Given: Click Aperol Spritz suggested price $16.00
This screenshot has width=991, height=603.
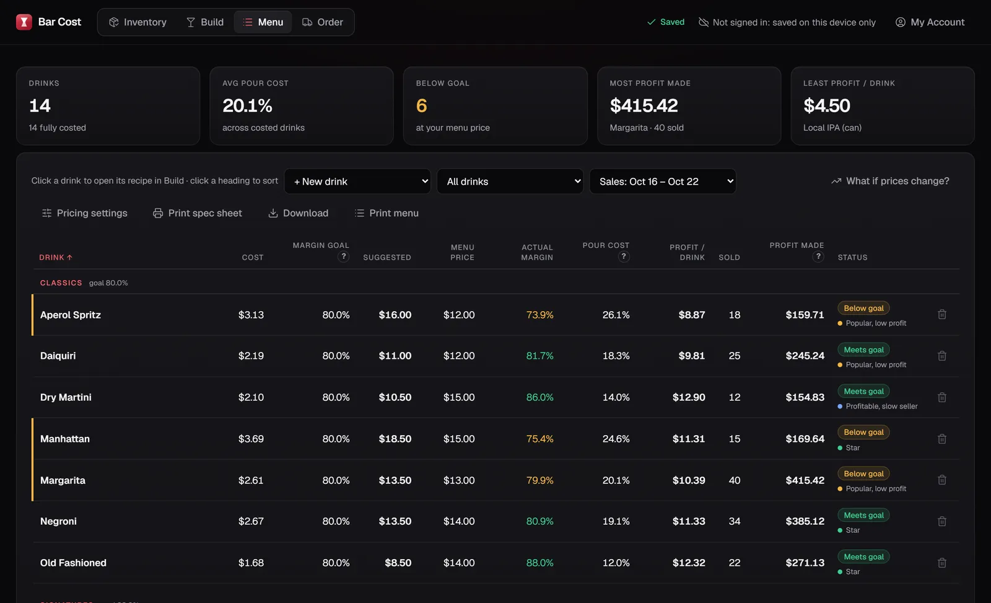Looking at the screenshot, I should pyautogui.click(x=395, y=315).
